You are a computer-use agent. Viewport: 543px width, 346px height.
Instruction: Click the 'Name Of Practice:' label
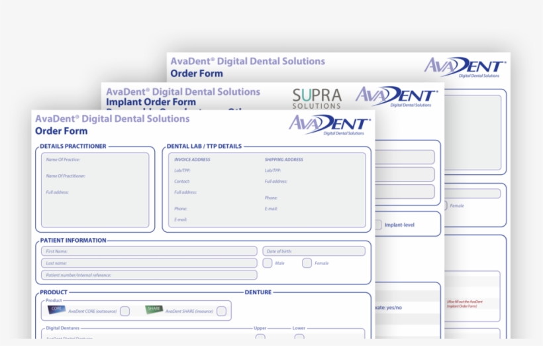pos(63,160)
